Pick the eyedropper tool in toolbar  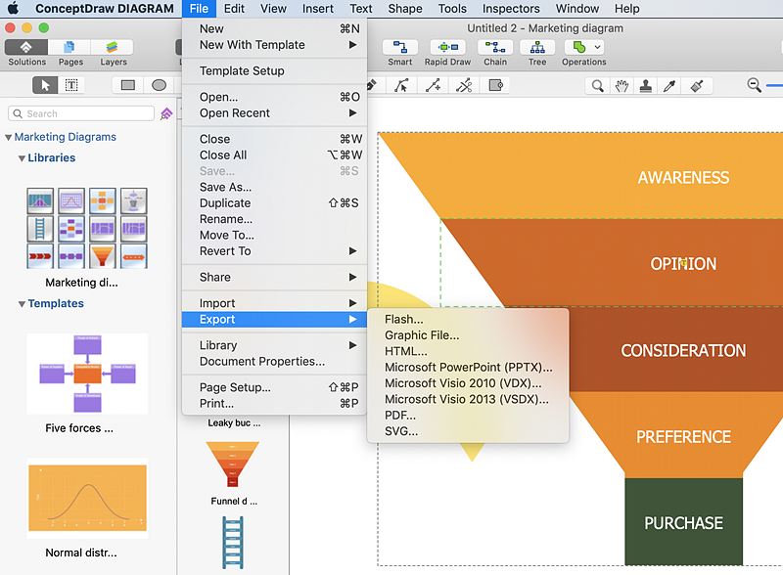670,86
